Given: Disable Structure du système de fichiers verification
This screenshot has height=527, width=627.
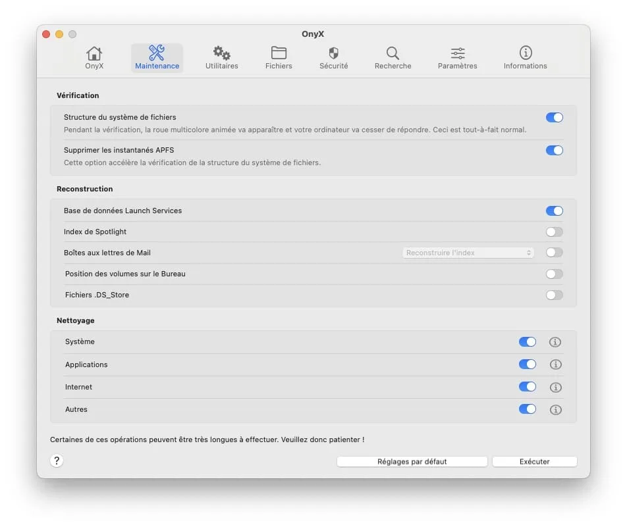Looking at the screenshot, I should pyautogui.click(x=554, y=117).
